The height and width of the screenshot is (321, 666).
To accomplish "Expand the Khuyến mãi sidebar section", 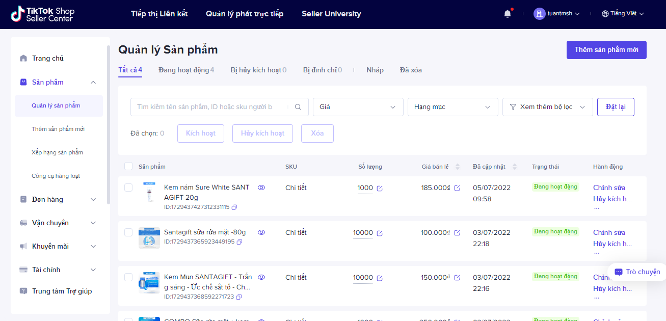I will tap(93, 246).
